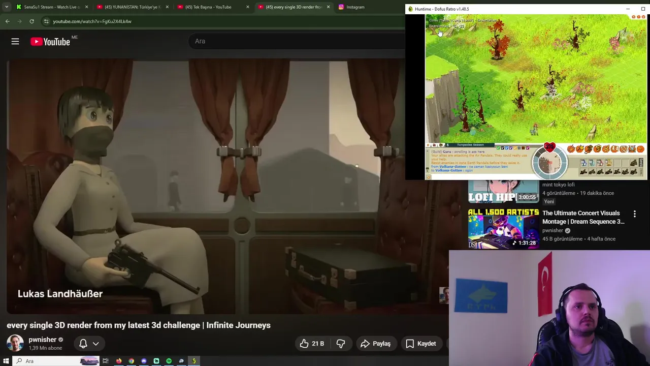
Task: Open the pwnisher channel name link
Action: tap(43, 340)
